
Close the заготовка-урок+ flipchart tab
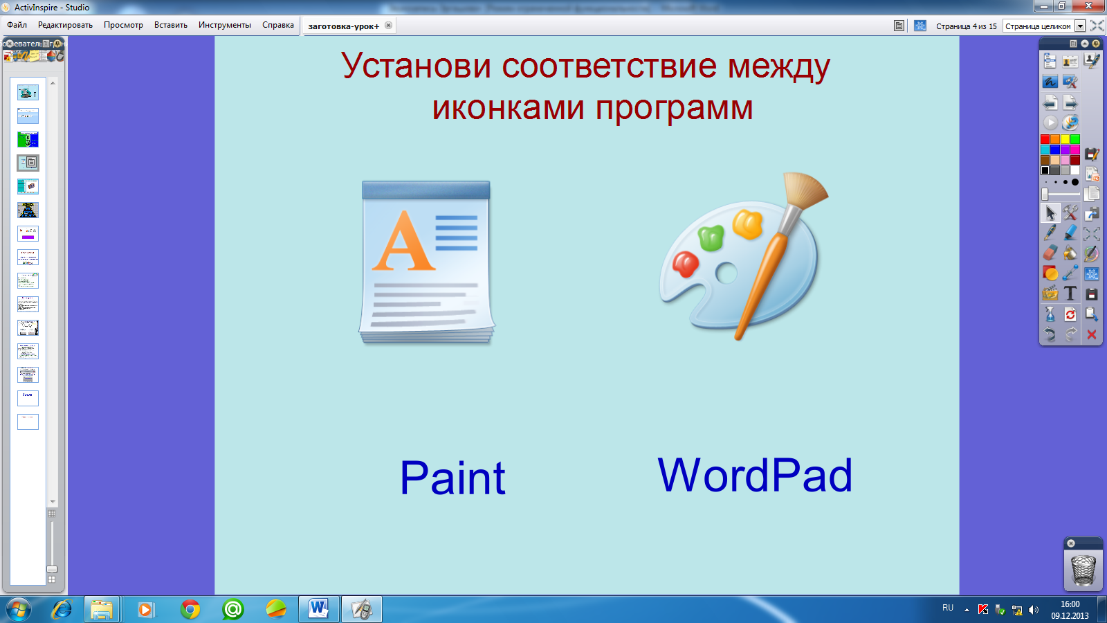coord(388,26)
